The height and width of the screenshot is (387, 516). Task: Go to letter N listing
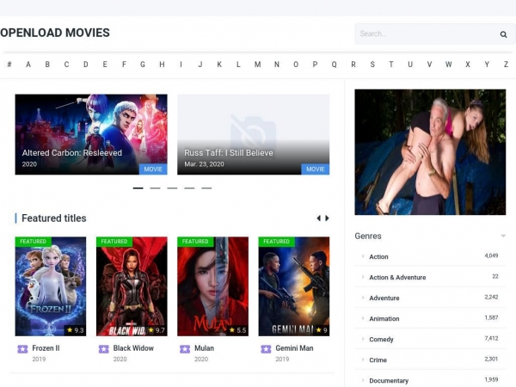(x=277, y=64)
